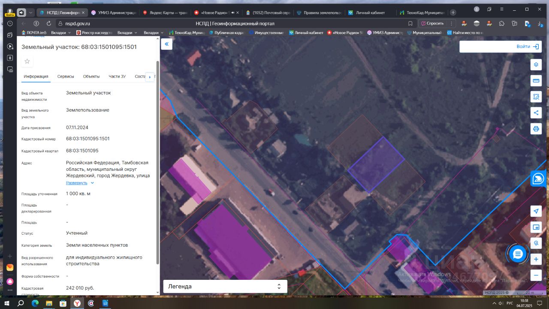Open File Explorer from the taskbar
Viewport: 549px width, 309px height.
tap(49, 303)
